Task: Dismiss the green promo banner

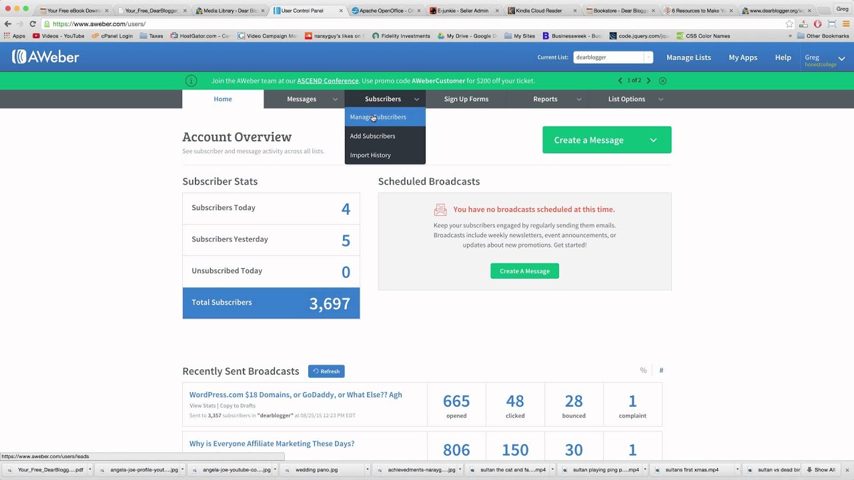Action: pyautogui.click(x=663, y=81)
